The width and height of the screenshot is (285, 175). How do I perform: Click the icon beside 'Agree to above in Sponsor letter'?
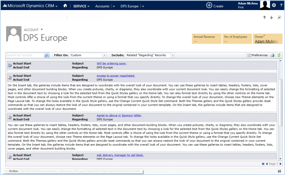[x=10, y=117]
